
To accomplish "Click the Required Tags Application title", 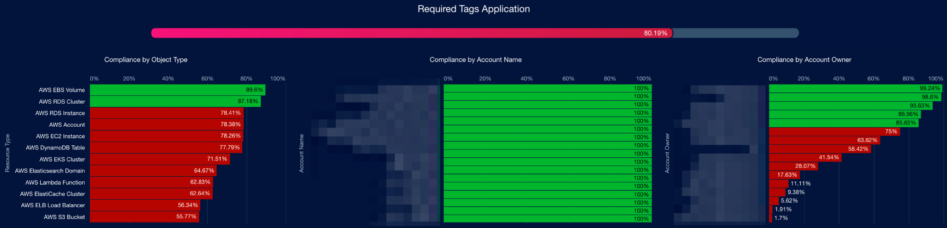I will click(473, 9).
